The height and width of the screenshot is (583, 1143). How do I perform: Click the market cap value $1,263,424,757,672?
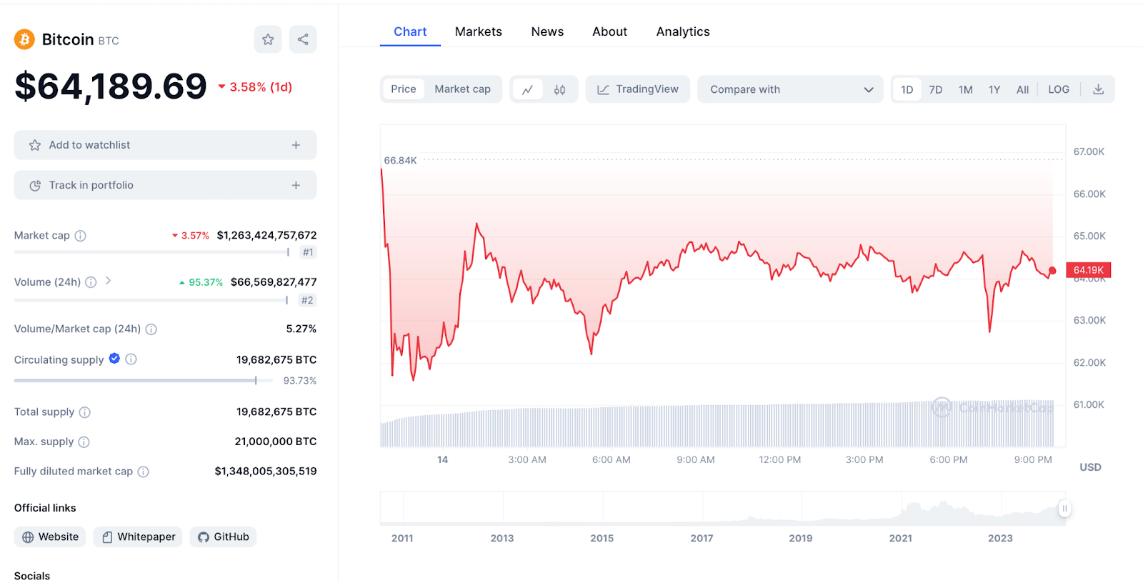tap(266, 235)
